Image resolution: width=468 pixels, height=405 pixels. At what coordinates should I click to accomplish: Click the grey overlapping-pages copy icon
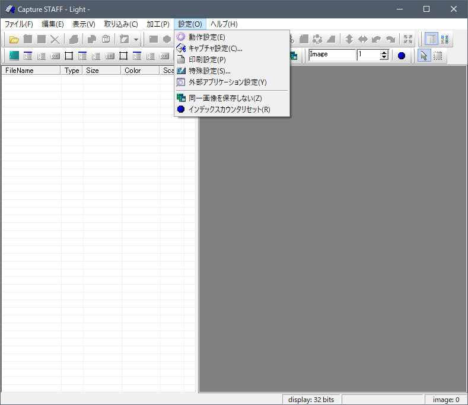coord(92,39)
